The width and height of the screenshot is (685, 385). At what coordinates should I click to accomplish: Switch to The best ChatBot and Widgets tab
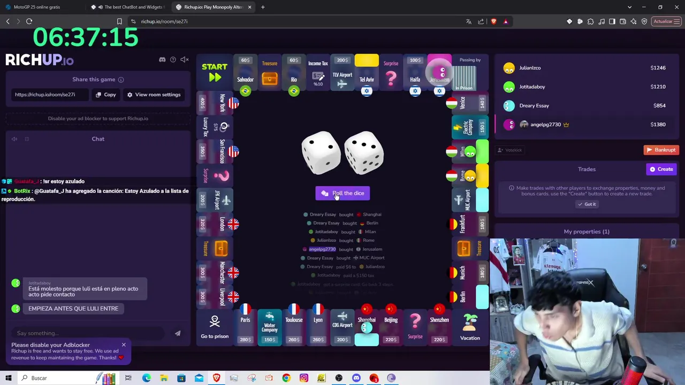pos(128,7)
